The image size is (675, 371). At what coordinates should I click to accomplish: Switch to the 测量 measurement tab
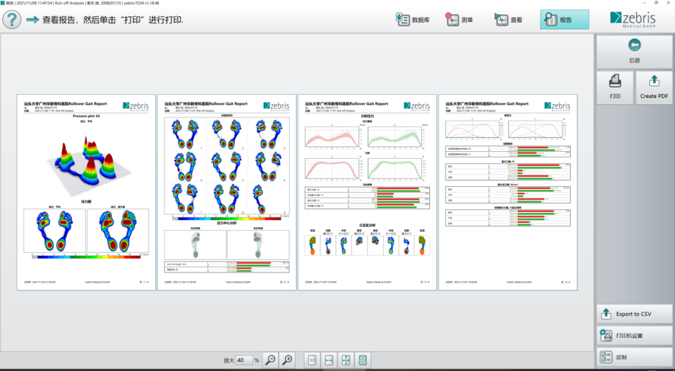click(x=459, y=19)
